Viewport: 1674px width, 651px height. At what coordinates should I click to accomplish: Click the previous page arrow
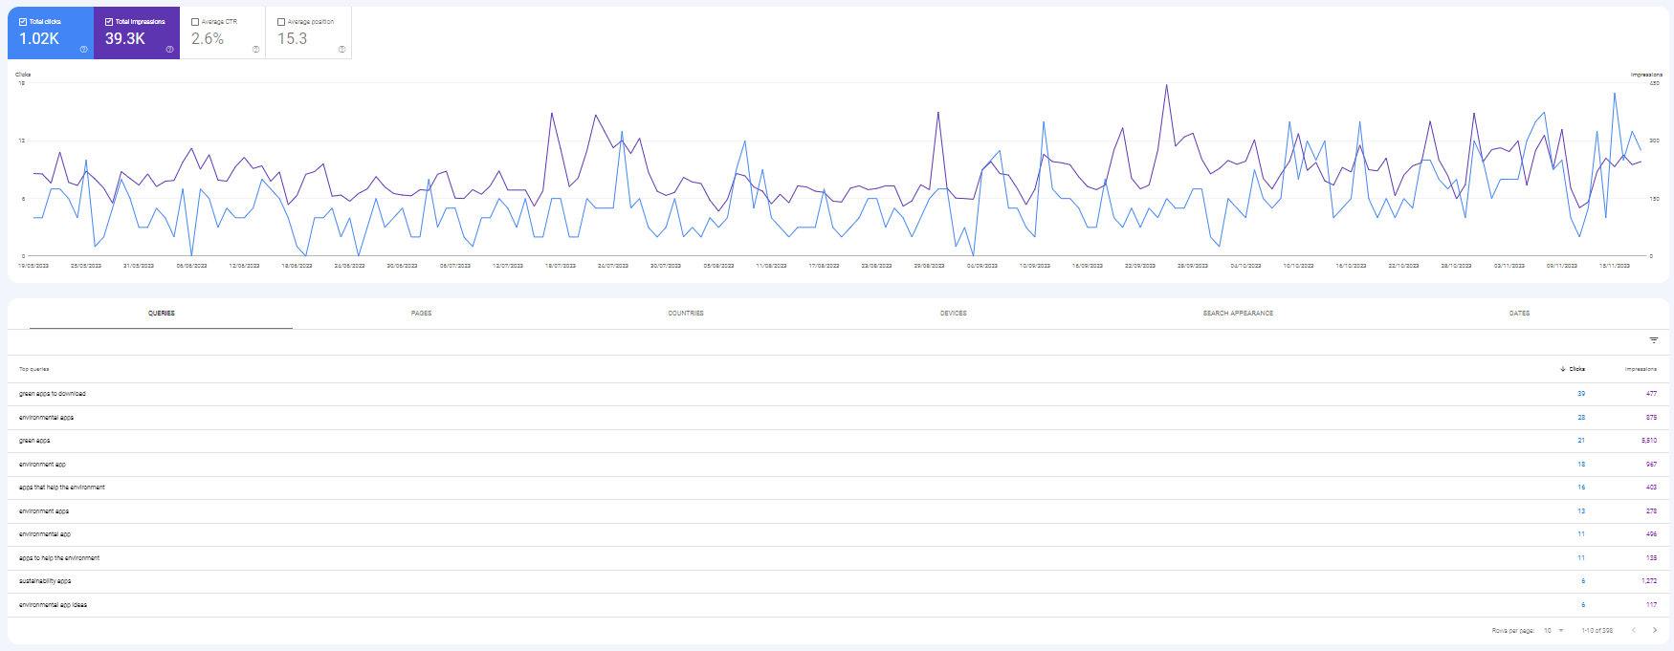[x=1634, y=630]
